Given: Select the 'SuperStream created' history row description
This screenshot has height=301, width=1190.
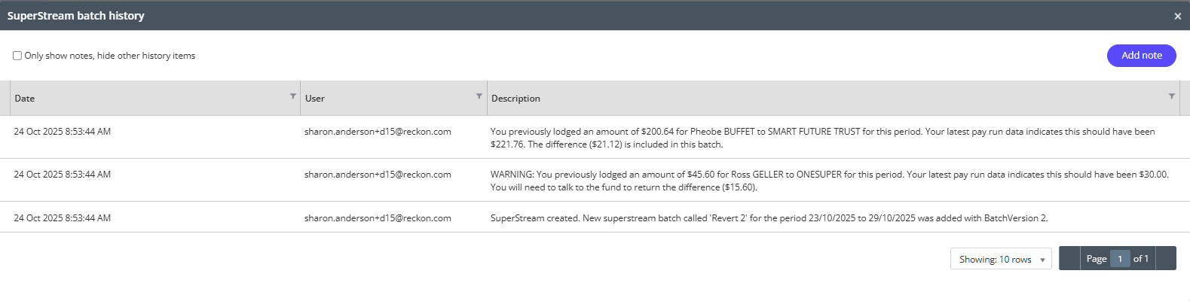Looking at the screenshot, I should pyautogui.click(x=769, y=218).
